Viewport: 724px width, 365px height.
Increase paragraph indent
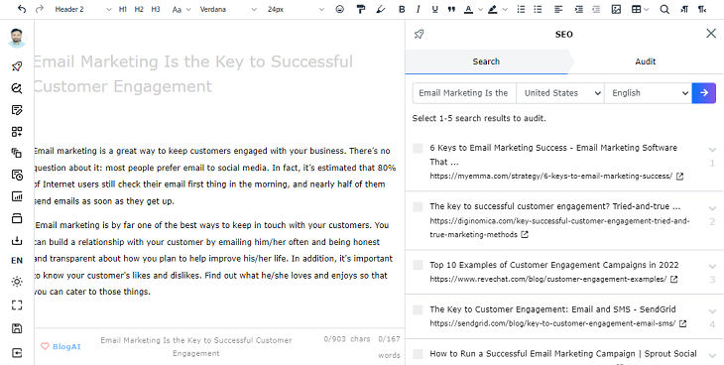click(x=578, y=9)
